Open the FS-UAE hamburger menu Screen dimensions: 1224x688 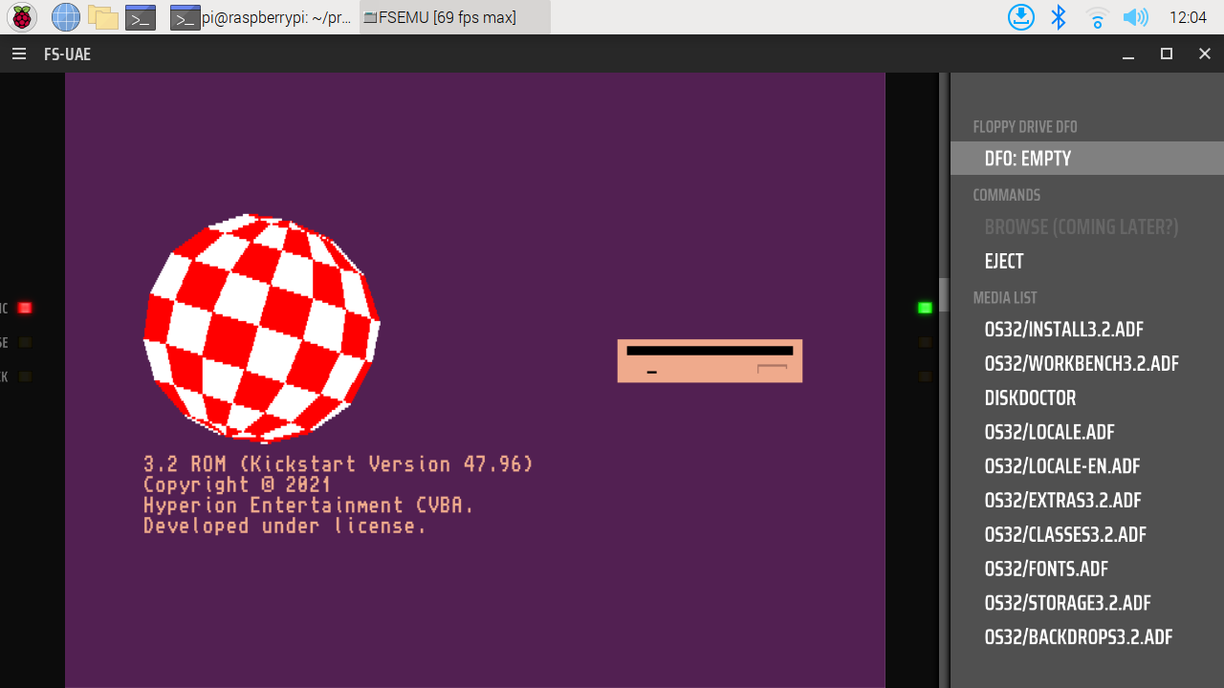(x=19, y=54)
